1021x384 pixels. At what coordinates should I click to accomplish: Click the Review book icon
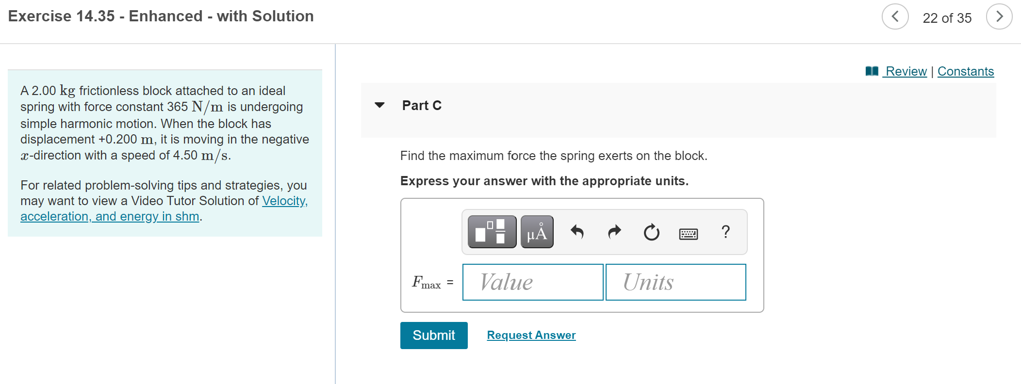pos(872,70)
